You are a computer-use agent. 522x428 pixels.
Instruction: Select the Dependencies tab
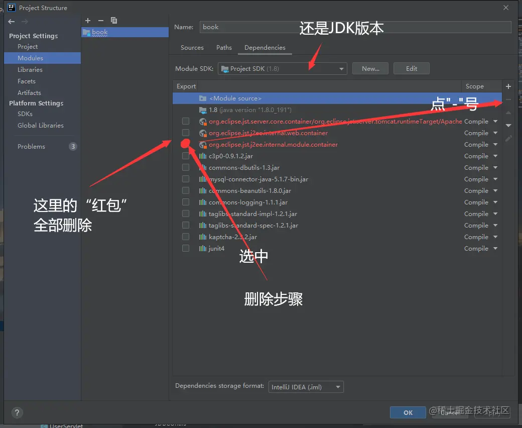pyautogui.click(x=265, y=48)
